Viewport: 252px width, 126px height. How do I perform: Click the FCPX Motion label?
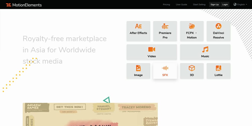pos(192,35)
